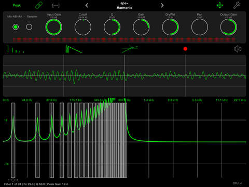
Task: Tap the 22.1 kHz frequency label
Action: [240, 100]
